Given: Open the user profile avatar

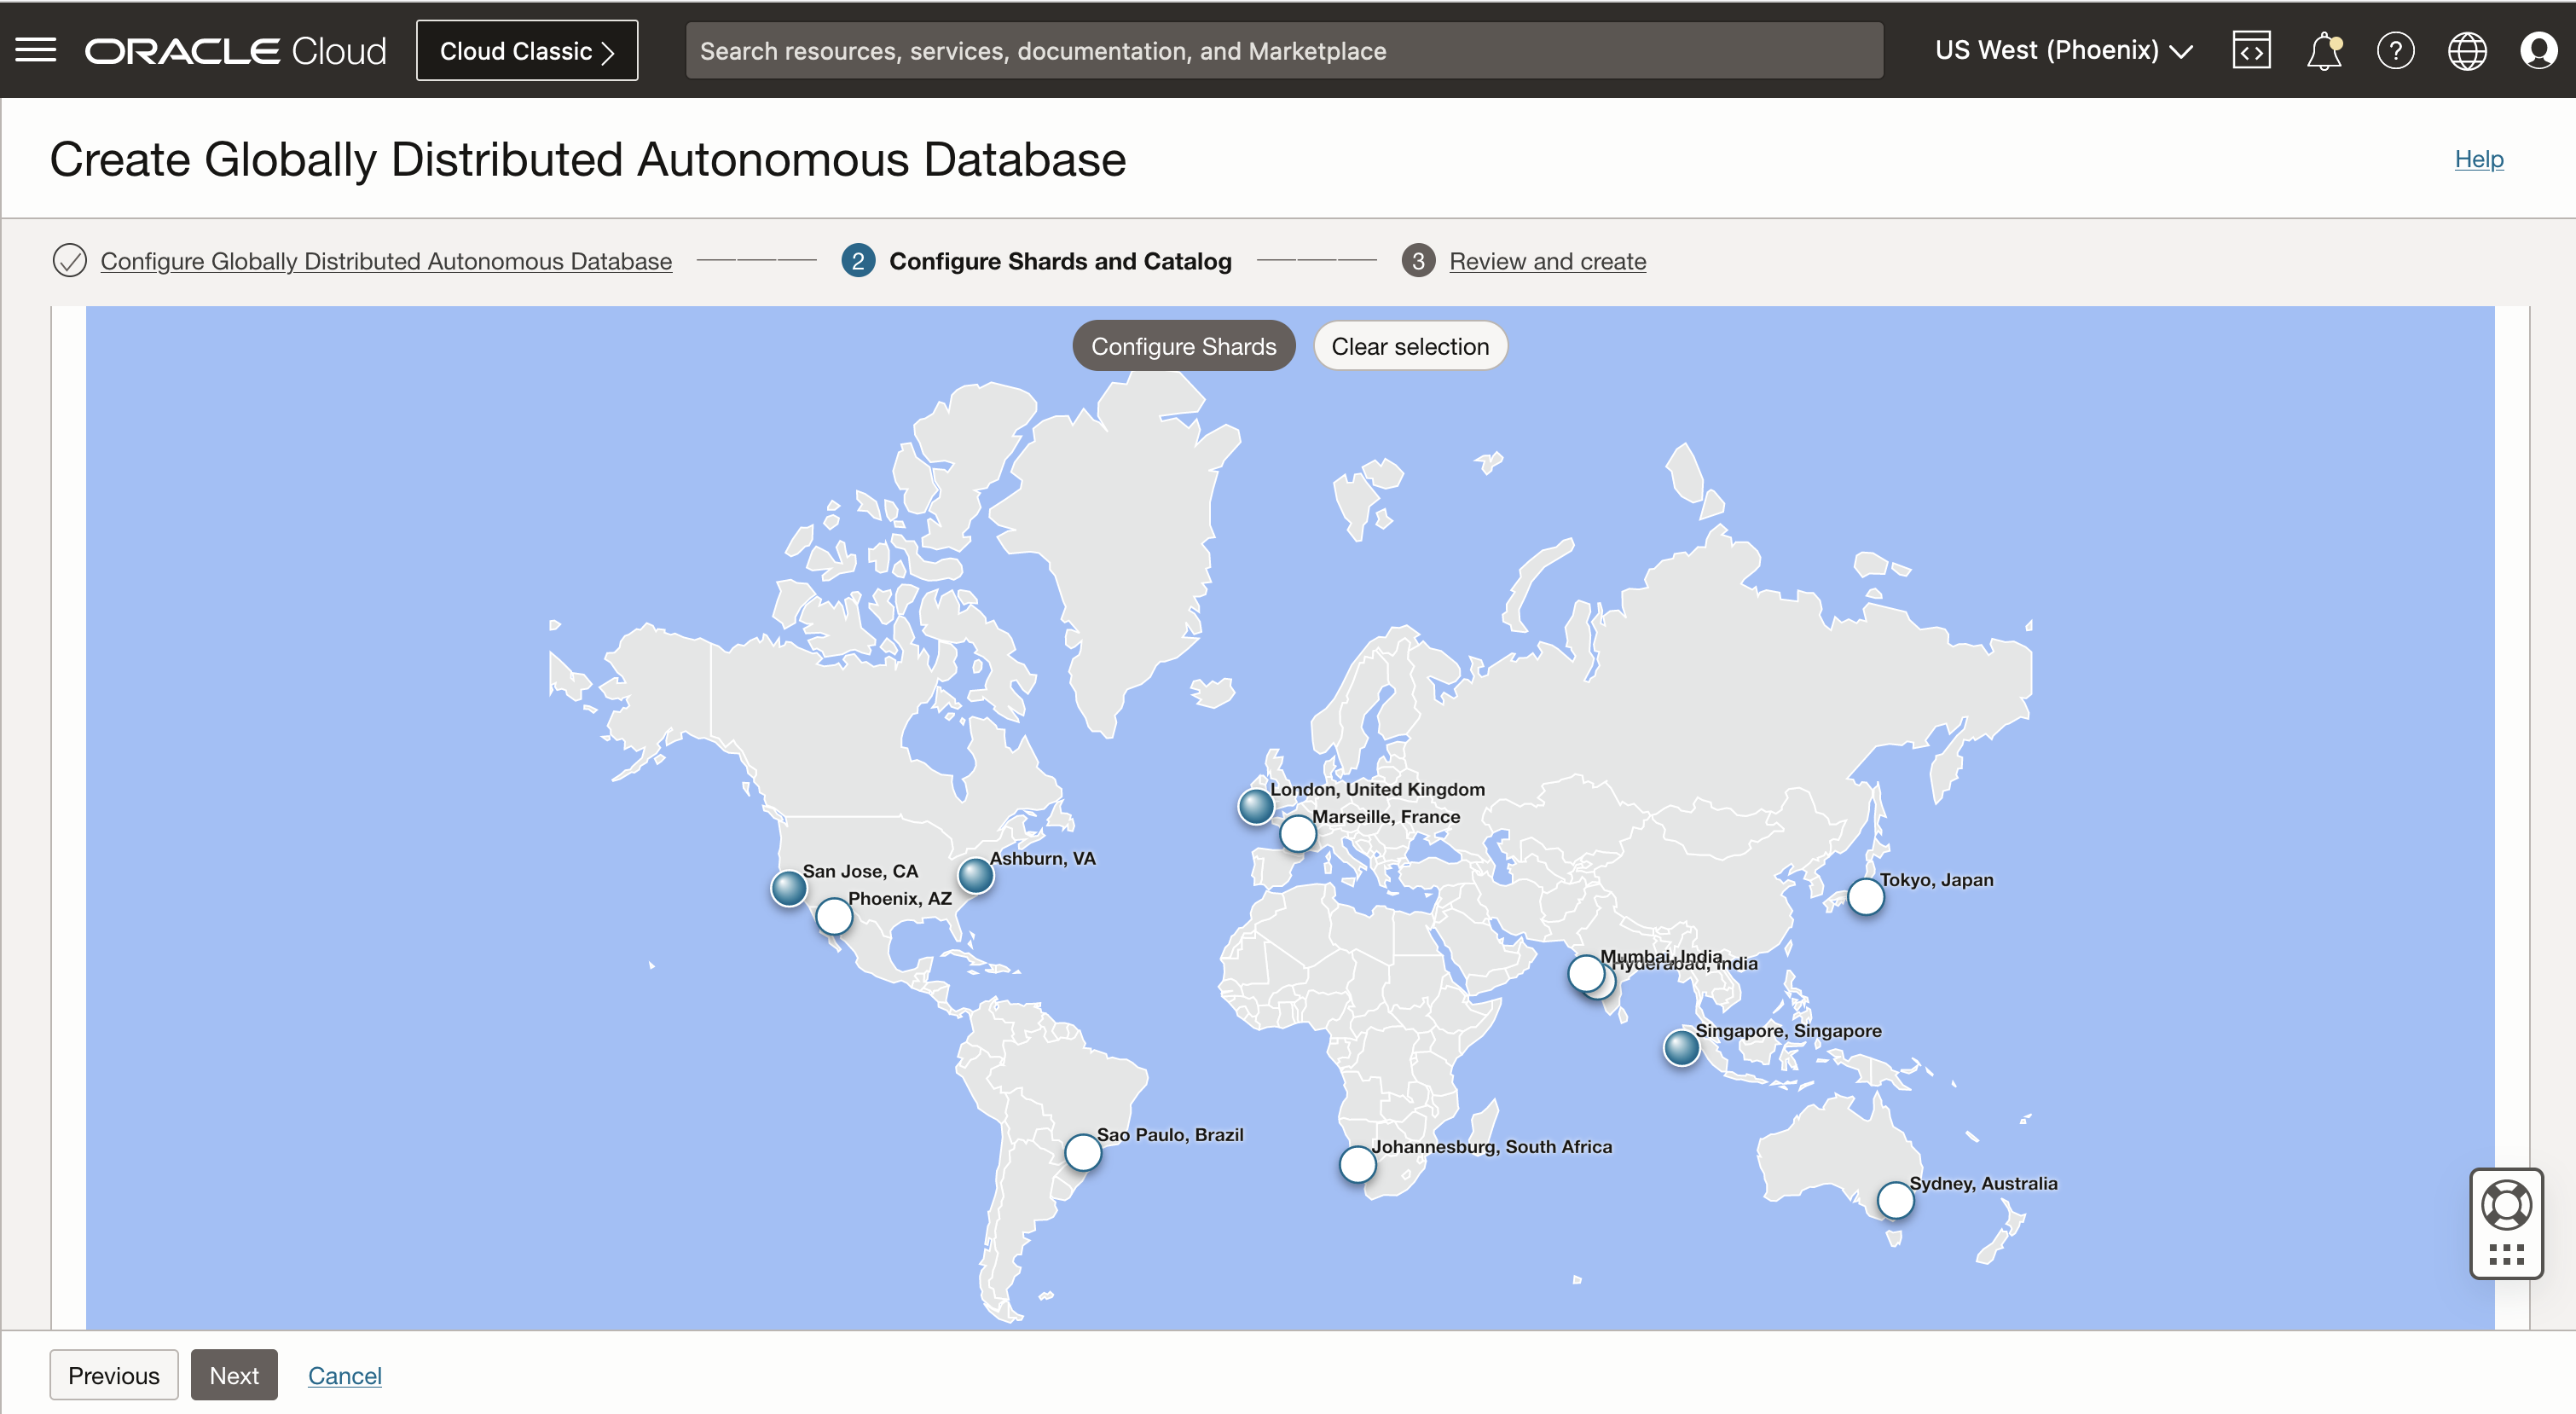Looking at the screenshot, I should click(x=2539, y=50).
